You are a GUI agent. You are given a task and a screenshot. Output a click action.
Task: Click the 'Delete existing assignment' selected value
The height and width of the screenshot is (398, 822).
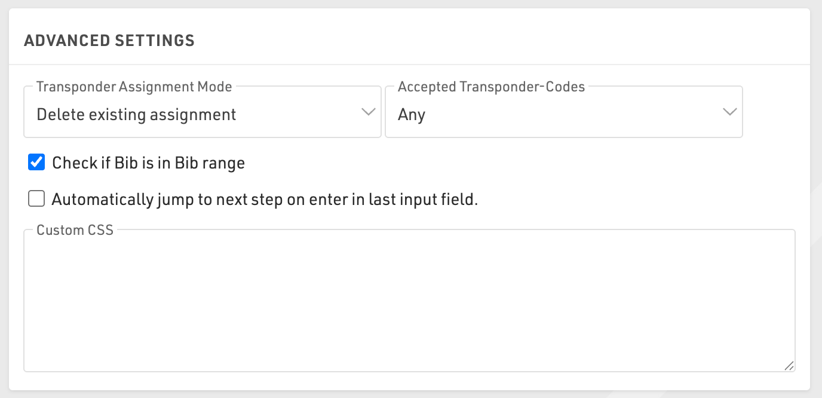[x=136, y=114]
